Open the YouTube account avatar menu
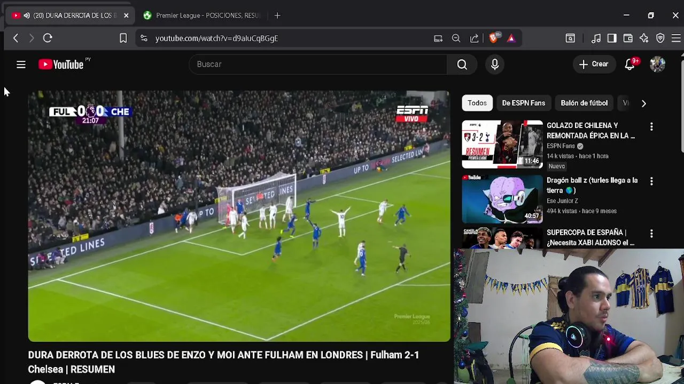Screen dimensions: 684x384 [x=657, y=65]
